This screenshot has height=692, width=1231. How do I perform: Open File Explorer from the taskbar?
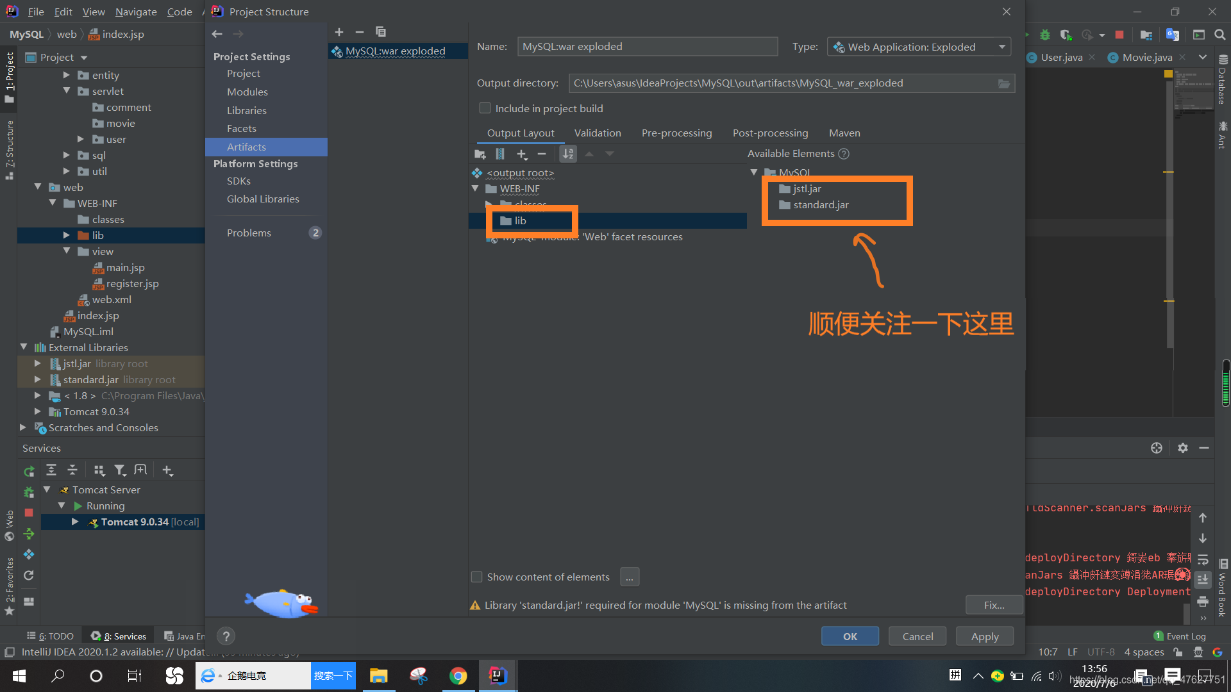point(379,675)
